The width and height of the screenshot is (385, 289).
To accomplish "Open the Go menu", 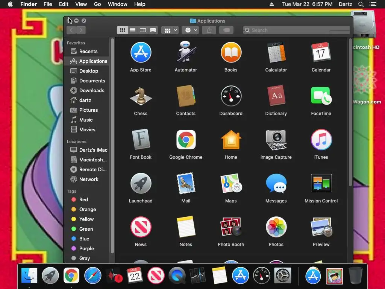I will [x=97, y=4].
